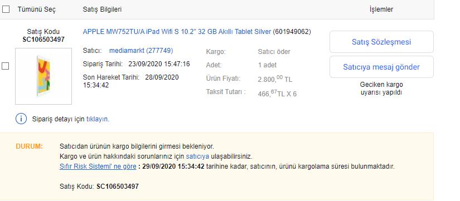
Task: Click the product ID (601949062)
Action: pyautogui.click(x=292, y=32)
